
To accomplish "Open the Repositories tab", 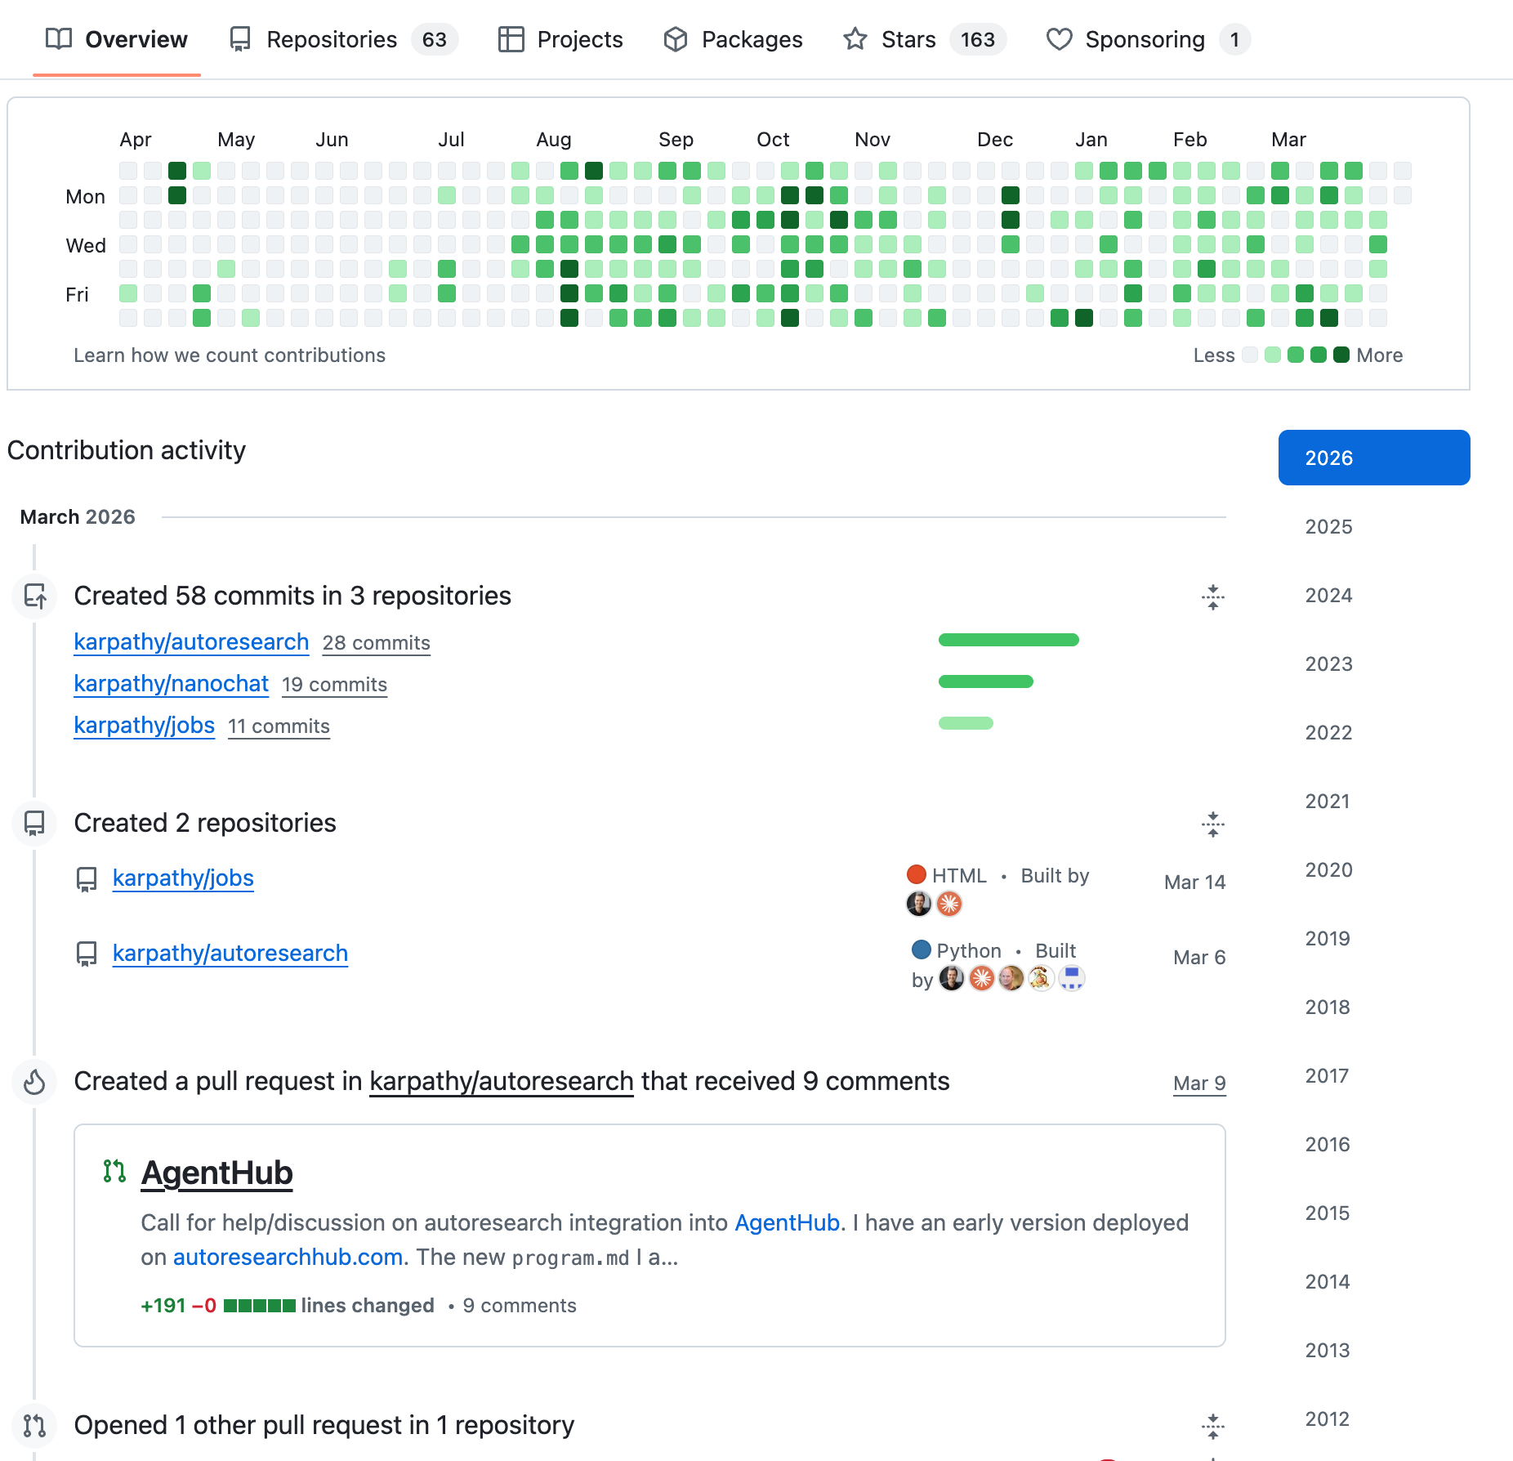I will (332, 39).
